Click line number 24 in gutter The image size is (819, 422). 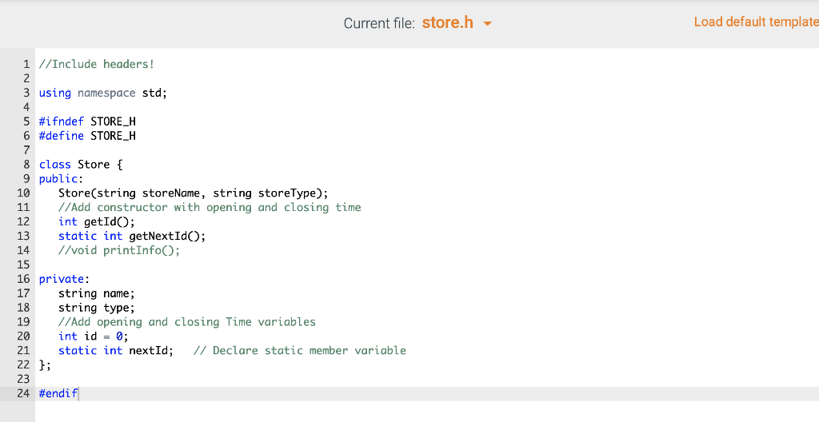click(x=23, y=393)
